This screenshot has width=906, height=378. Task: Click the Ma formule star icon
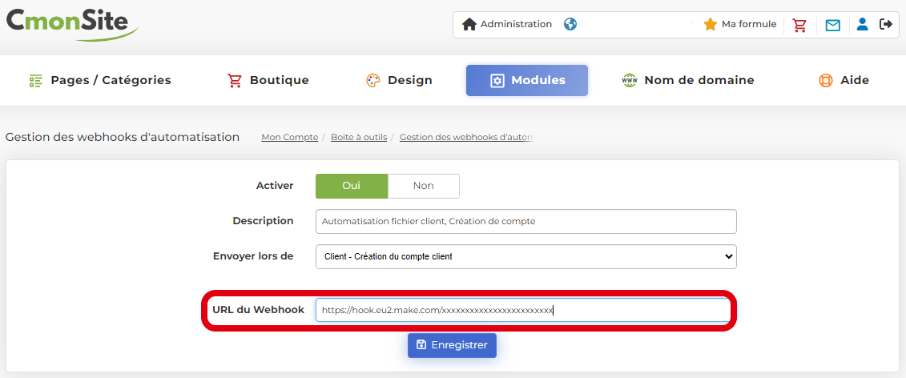click(x=710, y=25)
